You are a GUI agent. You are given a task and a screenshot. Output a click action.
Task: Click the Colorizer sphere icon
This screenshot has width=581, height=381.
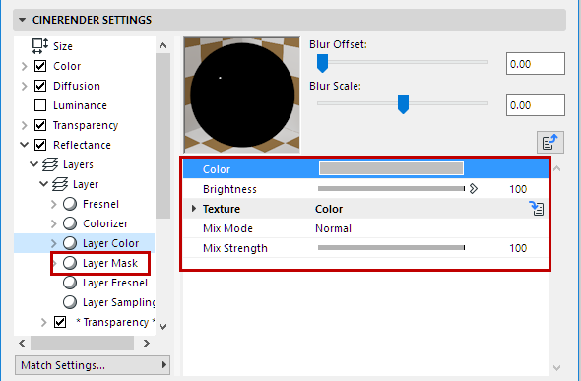tap(70, 223)
